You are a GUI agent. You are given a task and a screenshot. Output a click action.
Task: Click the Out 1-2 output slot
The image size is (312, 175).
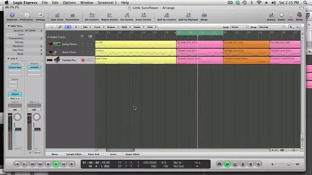click(15, 98)
